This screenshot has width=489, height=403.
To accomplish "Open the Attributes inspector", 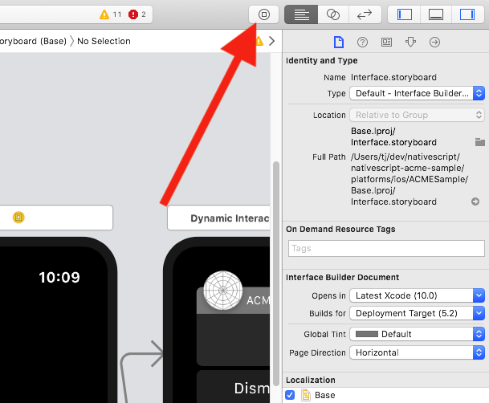I will click(x=410, y=42).
